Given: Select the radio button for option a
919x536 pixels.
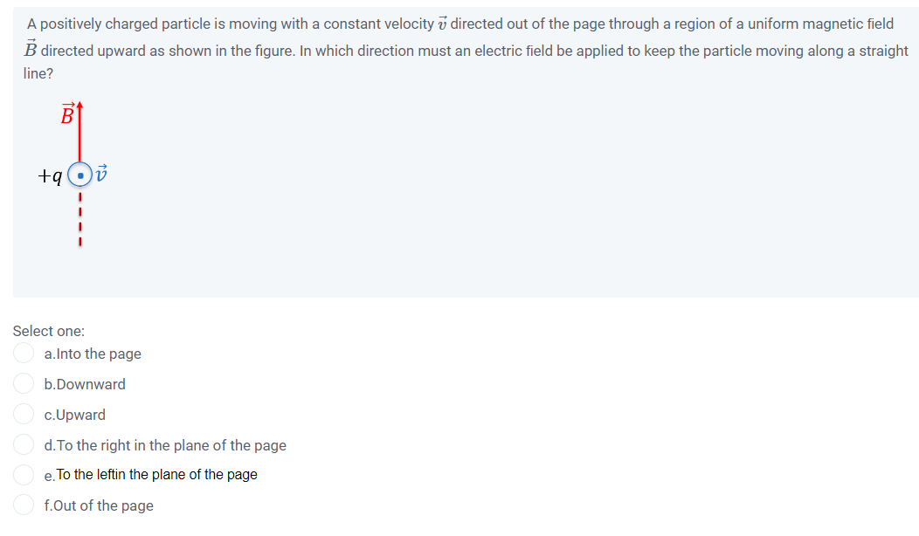Looking at the screenshot, I should 24,353.
